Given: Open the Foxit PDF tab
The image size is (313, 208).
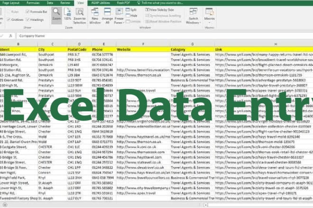Looking at the screenshot, I should click(x=123, y=3).
